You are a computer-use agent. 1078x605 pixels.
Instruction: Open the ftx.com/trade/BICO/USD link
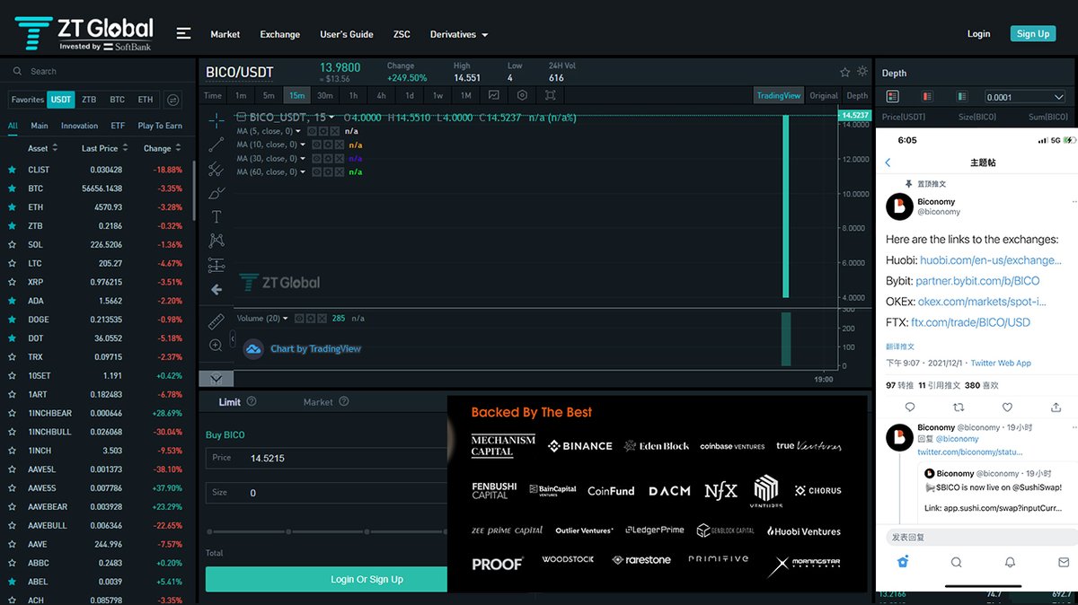970,322
